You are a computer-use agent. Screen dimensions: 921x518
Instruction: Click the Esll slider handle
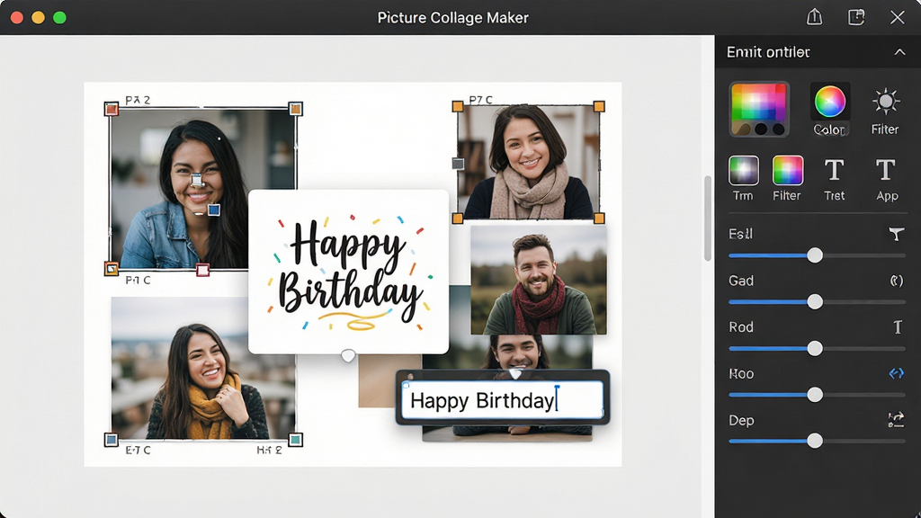point(815,255)
